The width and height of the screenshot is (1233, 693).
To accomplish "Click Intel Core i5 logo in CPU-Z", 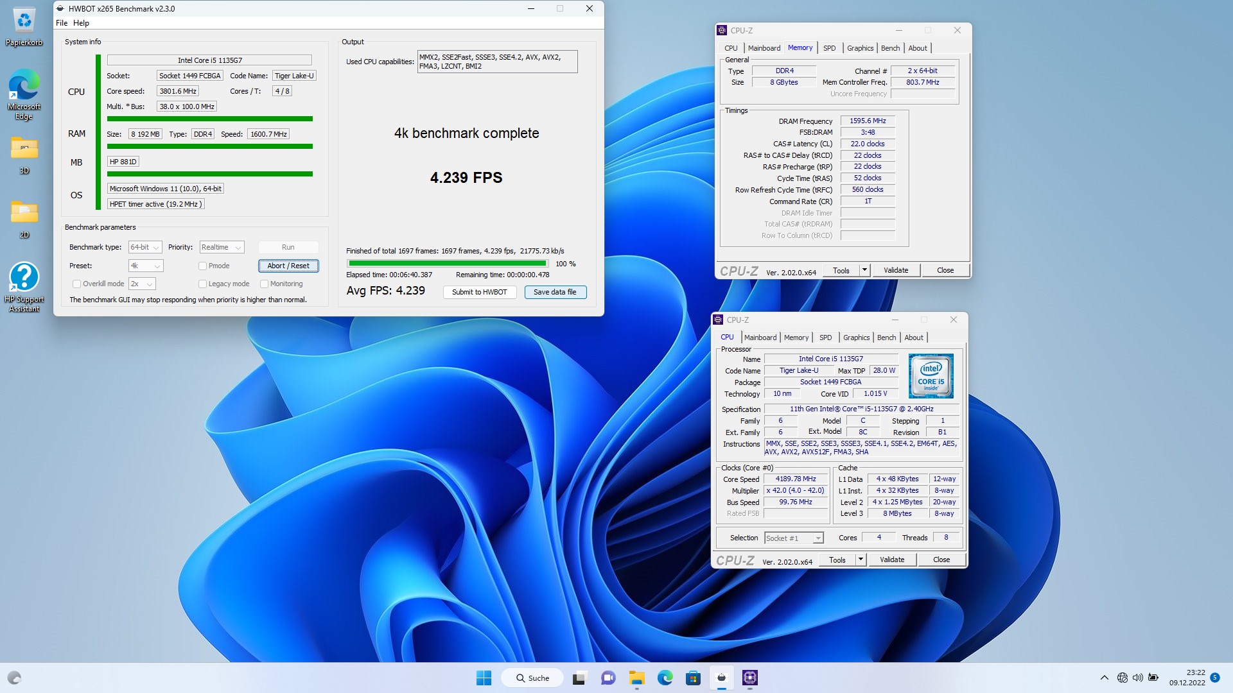I will tap(931, 376).
